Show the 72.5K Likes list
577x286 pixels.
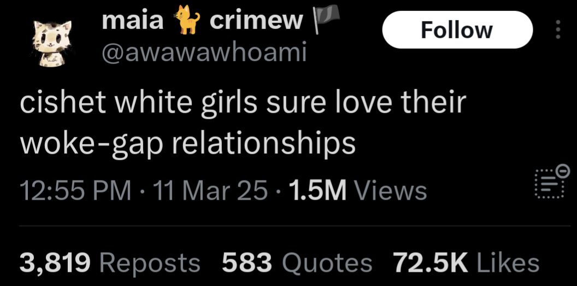click(x=466, y=263)
